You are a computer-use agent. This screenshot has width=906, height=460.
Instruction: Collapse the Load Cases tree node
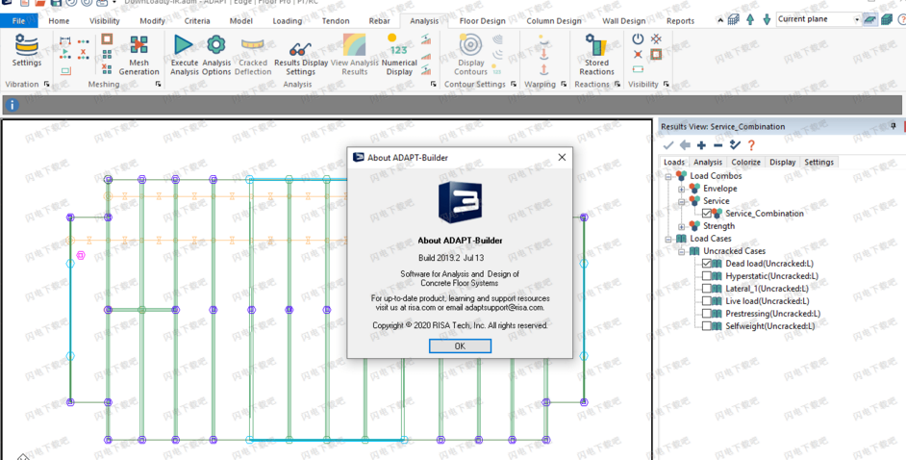coord(668,239)
